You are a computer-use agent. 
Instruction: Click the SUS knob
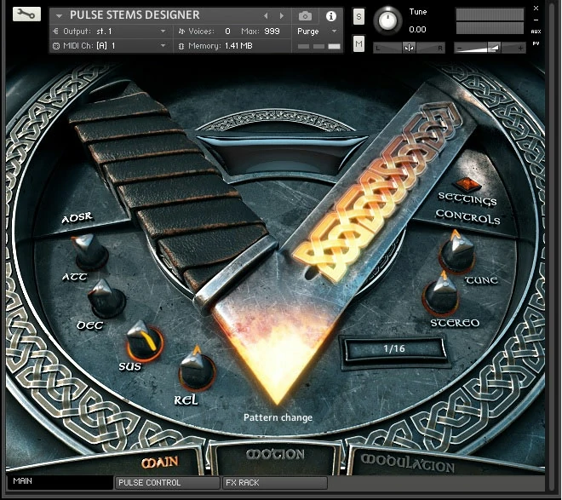pos(144,341)
